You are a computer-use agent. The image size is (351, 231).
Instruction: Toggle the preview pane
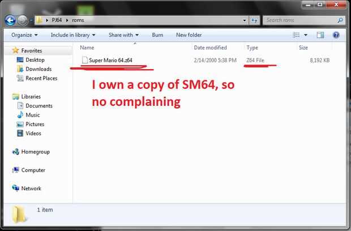(x=320, y=35)
